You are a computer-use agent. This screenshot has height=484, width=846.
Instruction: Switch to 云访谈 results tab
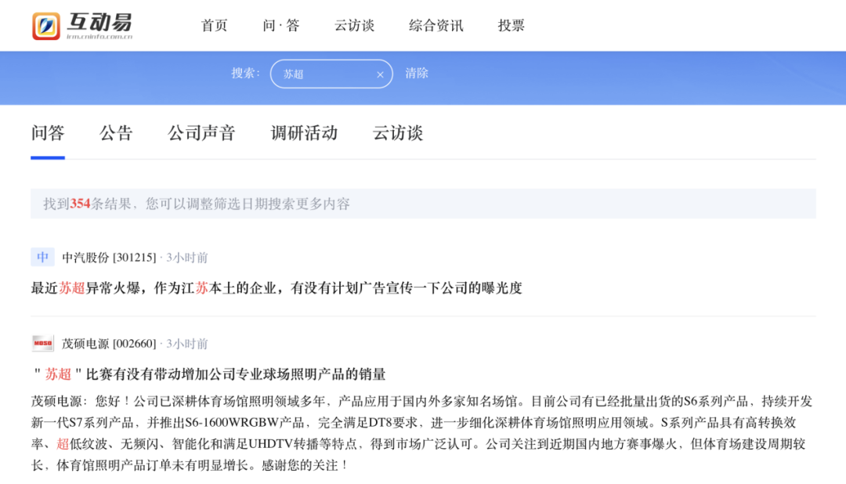[x=397, y=133]
